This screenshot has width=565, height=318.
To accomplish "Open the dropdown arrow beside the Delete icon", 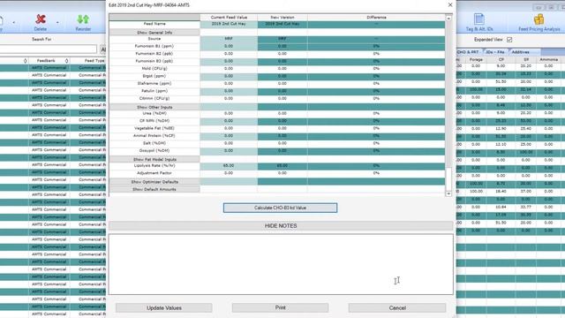I will (x=57, y=22).
